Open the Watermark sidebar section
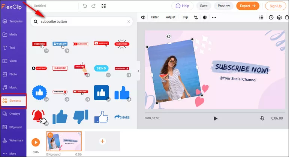 point(13,141)
